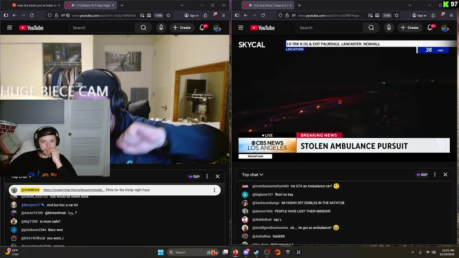Open a new tab in the left browser
The width and height of the screenshot is (459, 258).
point(122,5)
